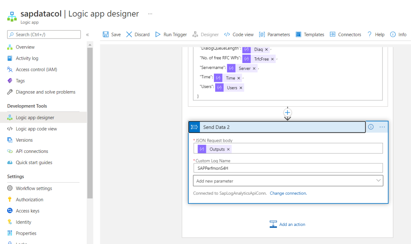411x244 pixels.
Task: Click the Change connection link
Action: point(288,193)
